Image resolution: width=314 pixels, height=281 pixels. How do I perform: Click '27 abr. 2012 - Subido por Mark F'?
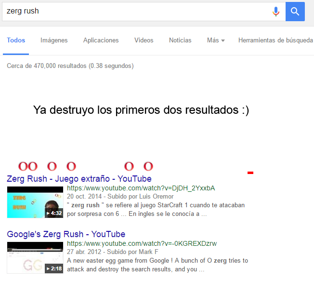pos(113,252)
